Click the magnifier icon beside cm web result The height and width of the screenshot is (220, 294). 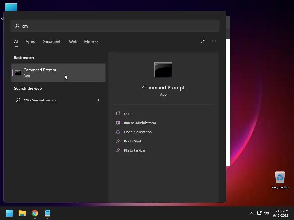(x=18, y=100)
